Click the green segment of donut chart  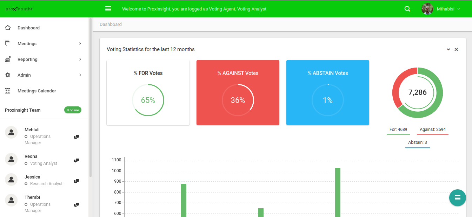438,101
